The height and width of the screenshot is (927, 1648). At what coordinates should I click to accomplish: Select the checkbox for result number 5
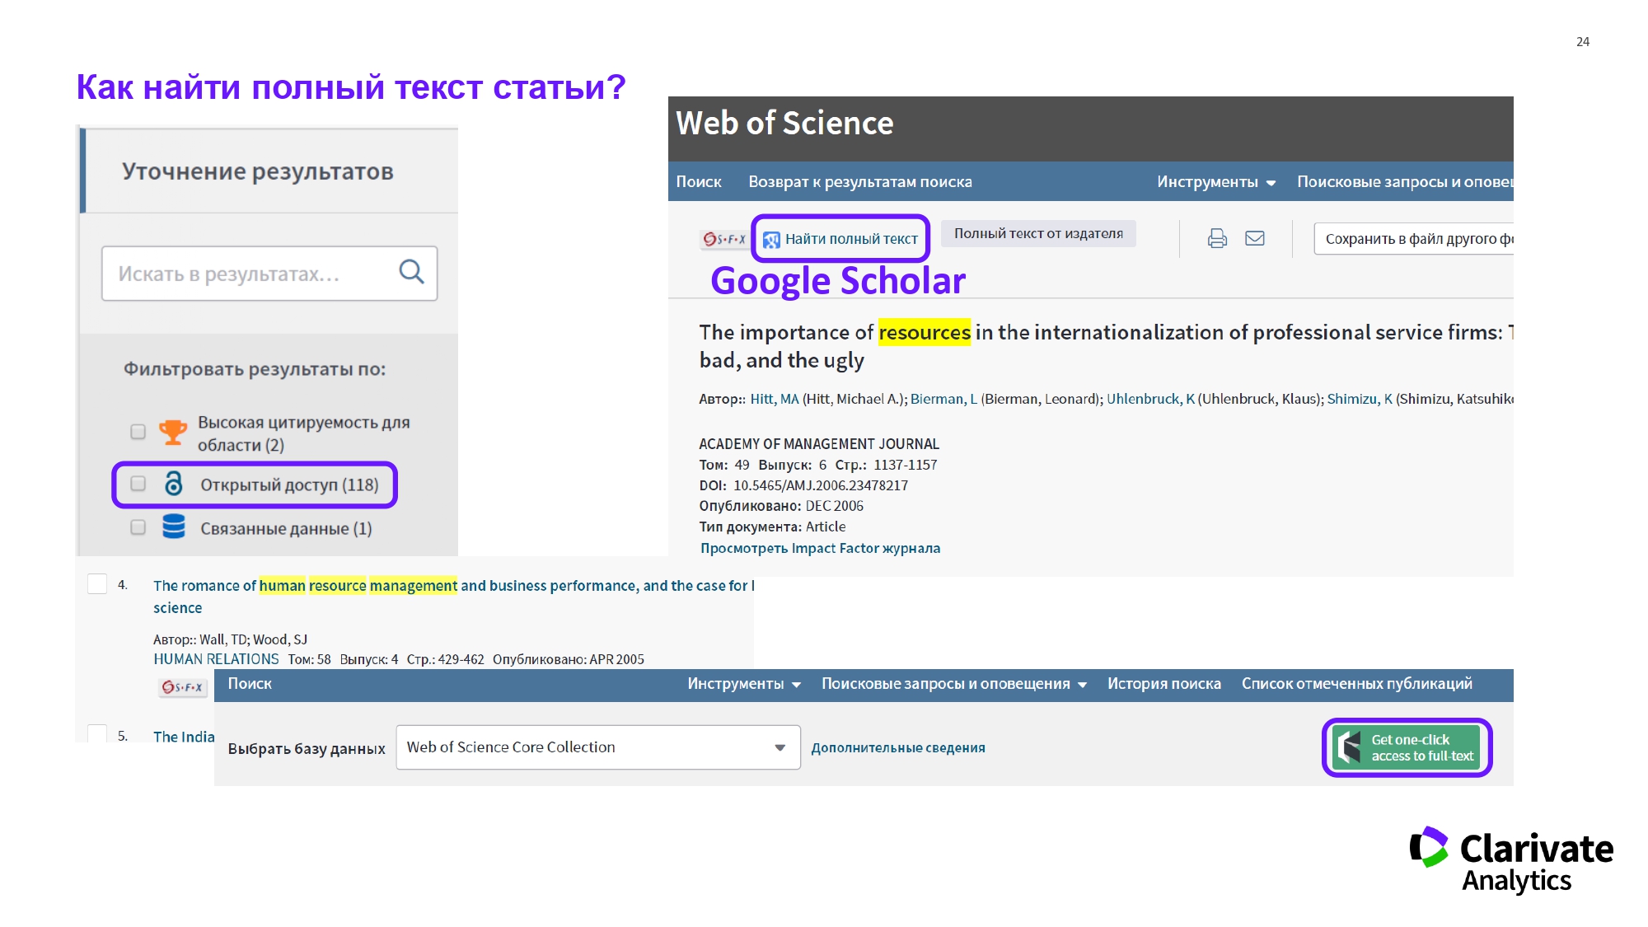click(x=97, y=733)
